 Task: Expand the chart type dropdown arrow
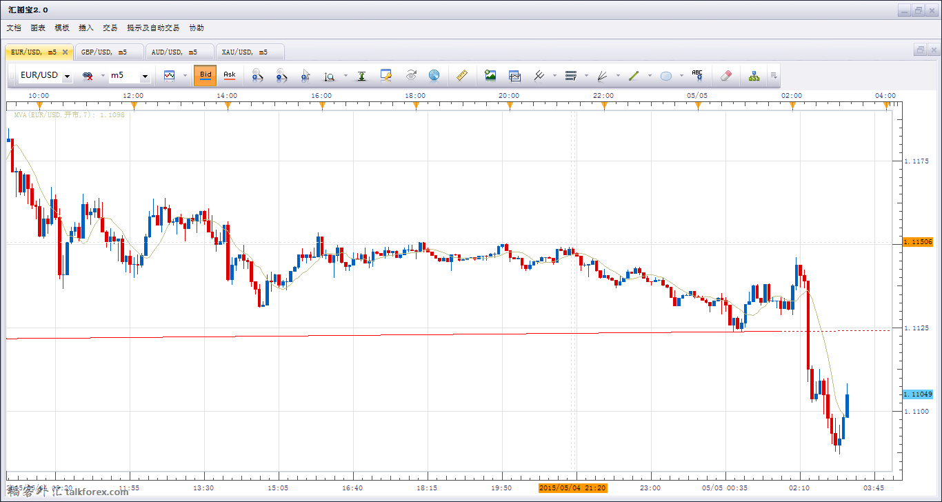coord(185,76)
